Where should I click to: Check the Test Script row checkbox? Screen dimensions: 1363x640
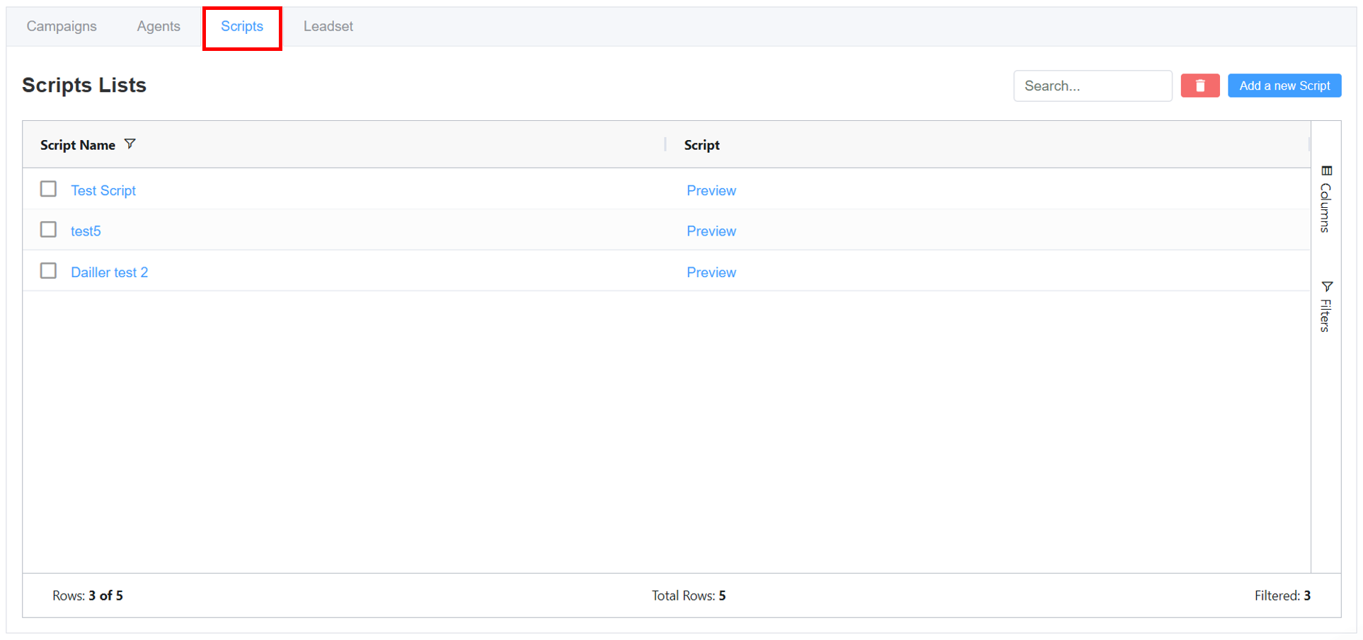point(48,190)
